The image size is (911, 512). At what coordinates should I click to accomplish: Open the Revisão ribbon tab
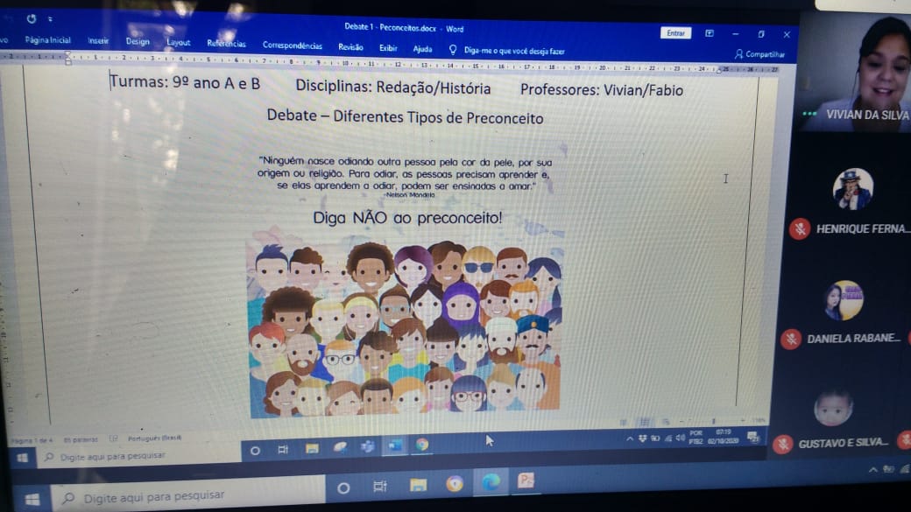coord(351,47)
